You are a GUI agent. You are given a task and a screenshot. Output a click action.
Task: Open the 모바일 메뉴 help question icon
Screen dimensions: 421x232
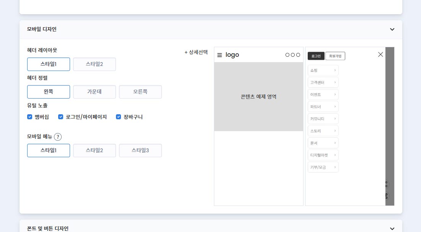(x=58, y=137)
